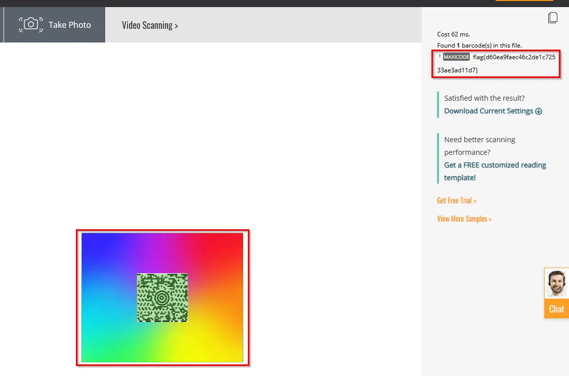The width and height of the screenshot is (569, 376).
Task: Expand the MAXICODE result triangle
Action: click(440, 56)
